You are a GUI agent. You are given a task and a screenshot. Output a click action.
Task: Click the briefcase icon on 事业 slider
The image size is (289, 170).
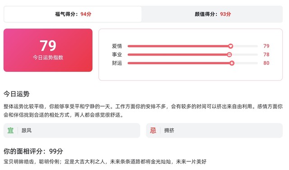click(229, 54)
